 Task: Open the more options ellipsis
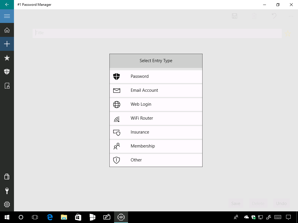coord(291,16)
